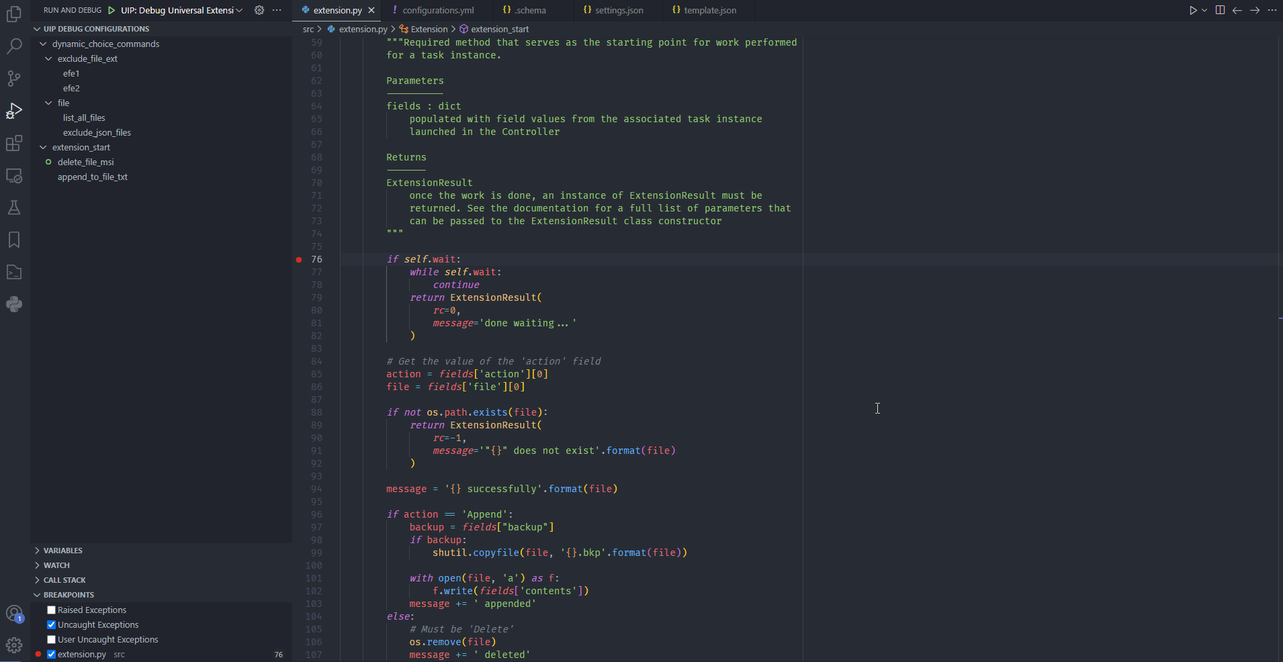
Task: Remove the breakpoint dot on line 76
Action: pos(299,260)
